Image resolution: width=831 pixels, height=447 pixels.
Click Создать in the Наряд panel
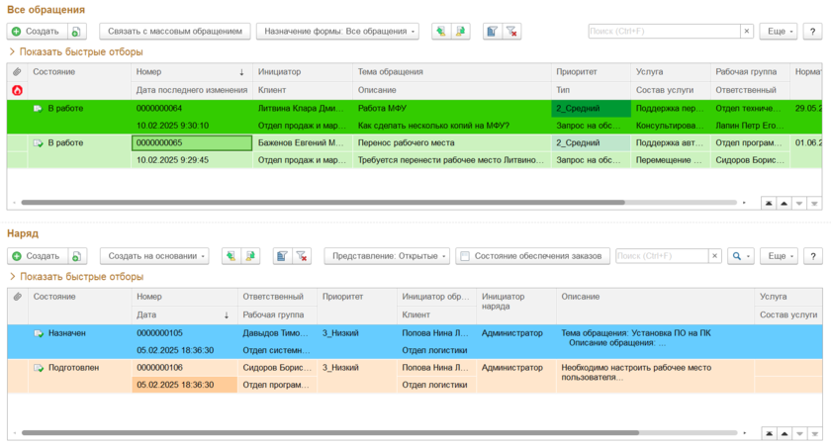(x=36, y=256)
